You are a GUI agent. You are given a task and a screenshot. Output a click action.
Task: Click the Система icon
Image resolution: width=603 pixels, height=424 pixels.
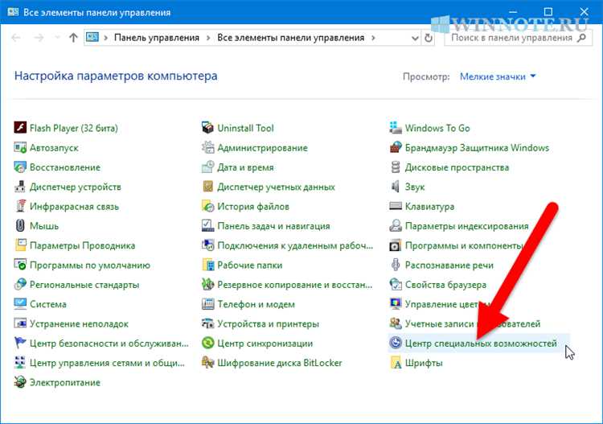[20, 303]
